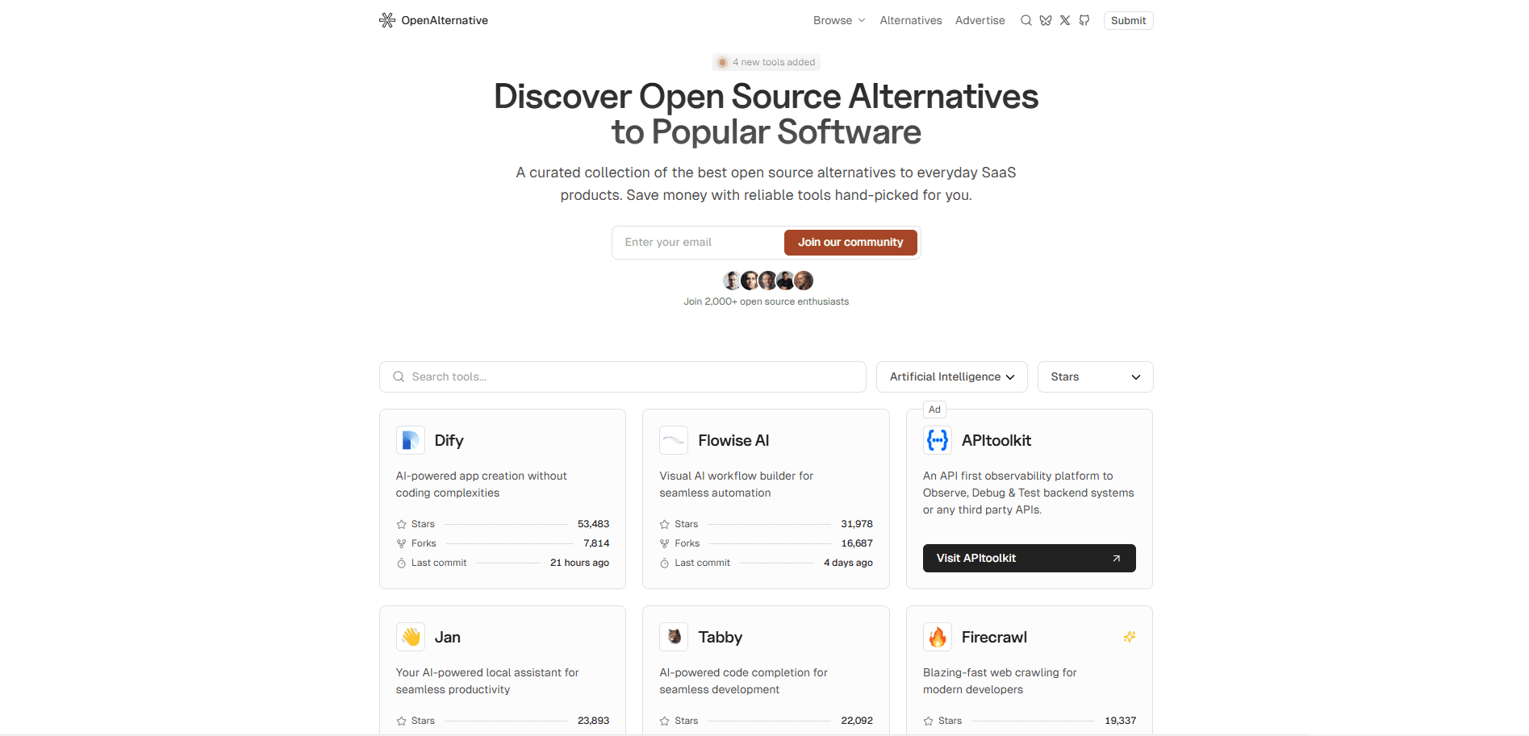Expand the Browse menu
Viewport: 1529px width, 736px height.
(839, 20)
